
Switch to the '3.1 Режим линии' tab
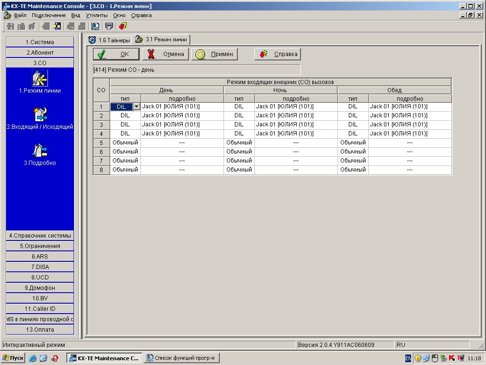click(161, 39)
